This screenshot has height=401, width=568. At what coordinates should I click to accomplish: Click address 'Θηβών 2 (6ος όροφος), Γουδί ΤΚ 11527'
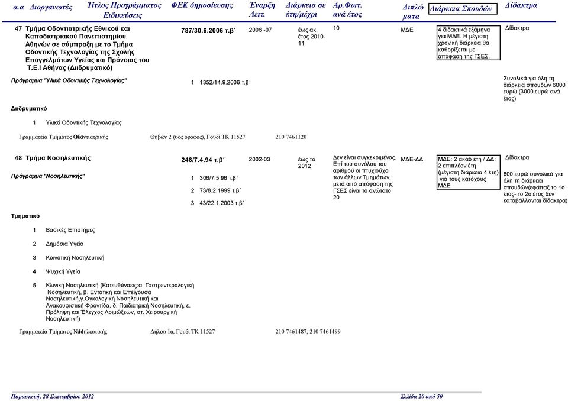198,137
